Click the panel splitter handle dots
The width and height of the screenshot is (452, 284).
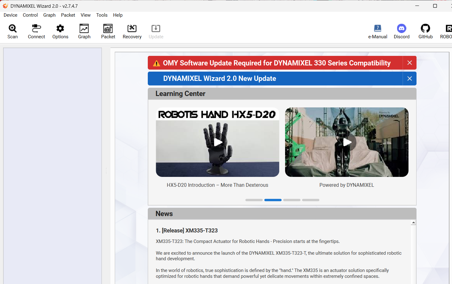click(106, 171)
